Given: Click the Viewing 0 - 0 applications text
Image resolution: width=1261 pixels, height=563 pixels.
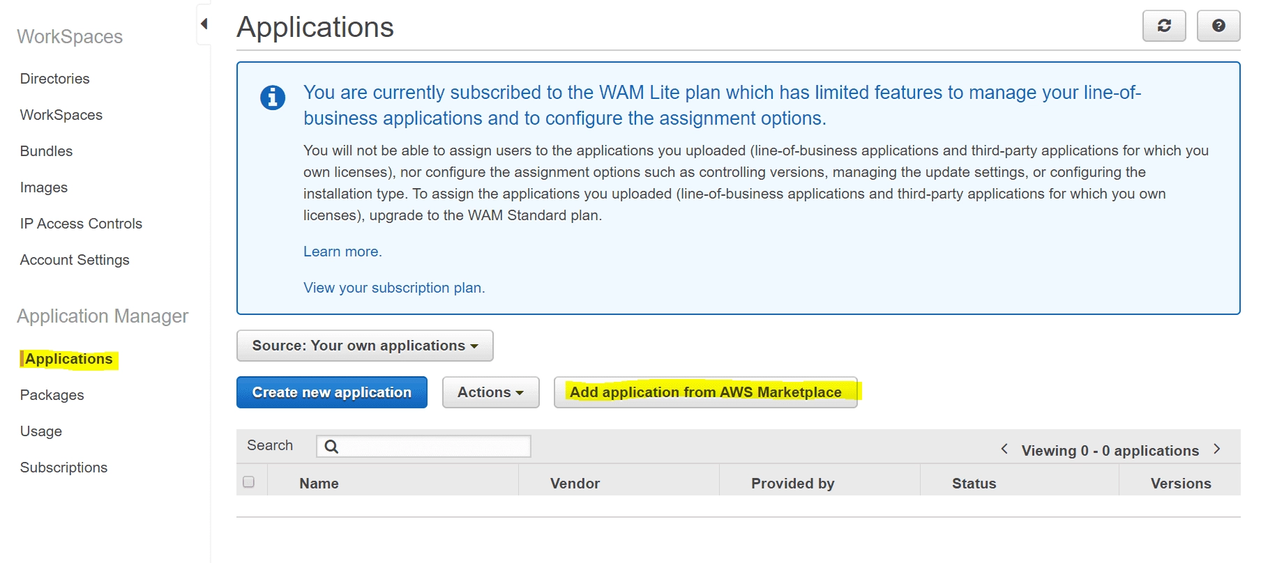Looking at the screenshot, I should point(1110,451).
